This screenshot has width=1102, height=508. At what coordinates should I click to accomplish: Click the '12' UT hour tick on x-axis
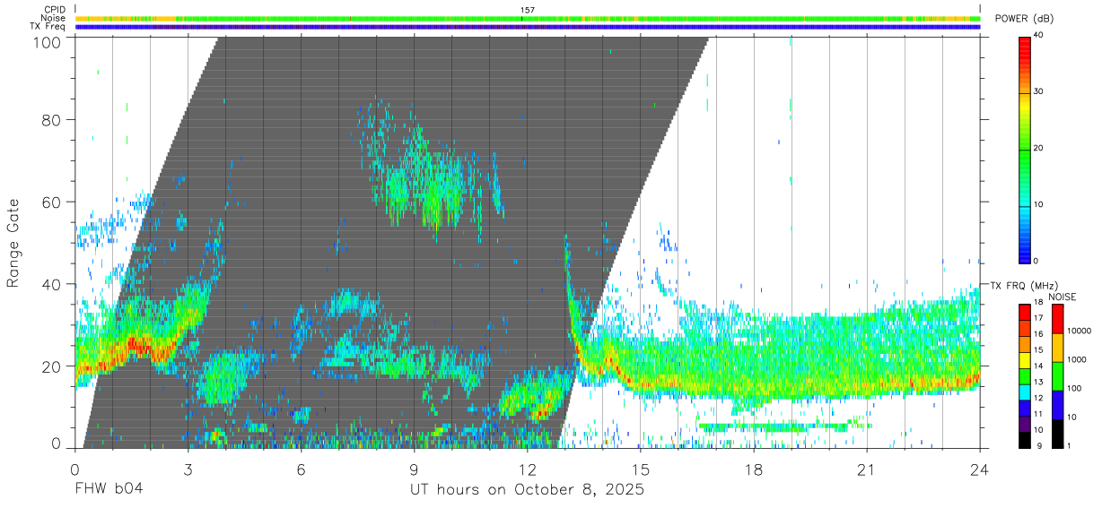click(528, 469)
